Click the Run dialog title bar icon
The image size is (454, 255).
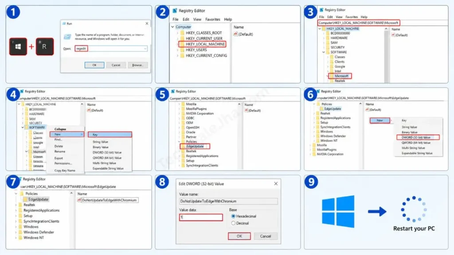tap(64, 24)
